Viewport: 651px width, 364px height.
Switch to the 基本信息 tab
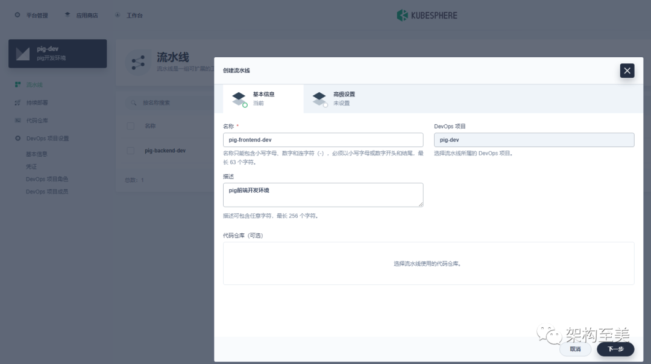coord(263,99)
